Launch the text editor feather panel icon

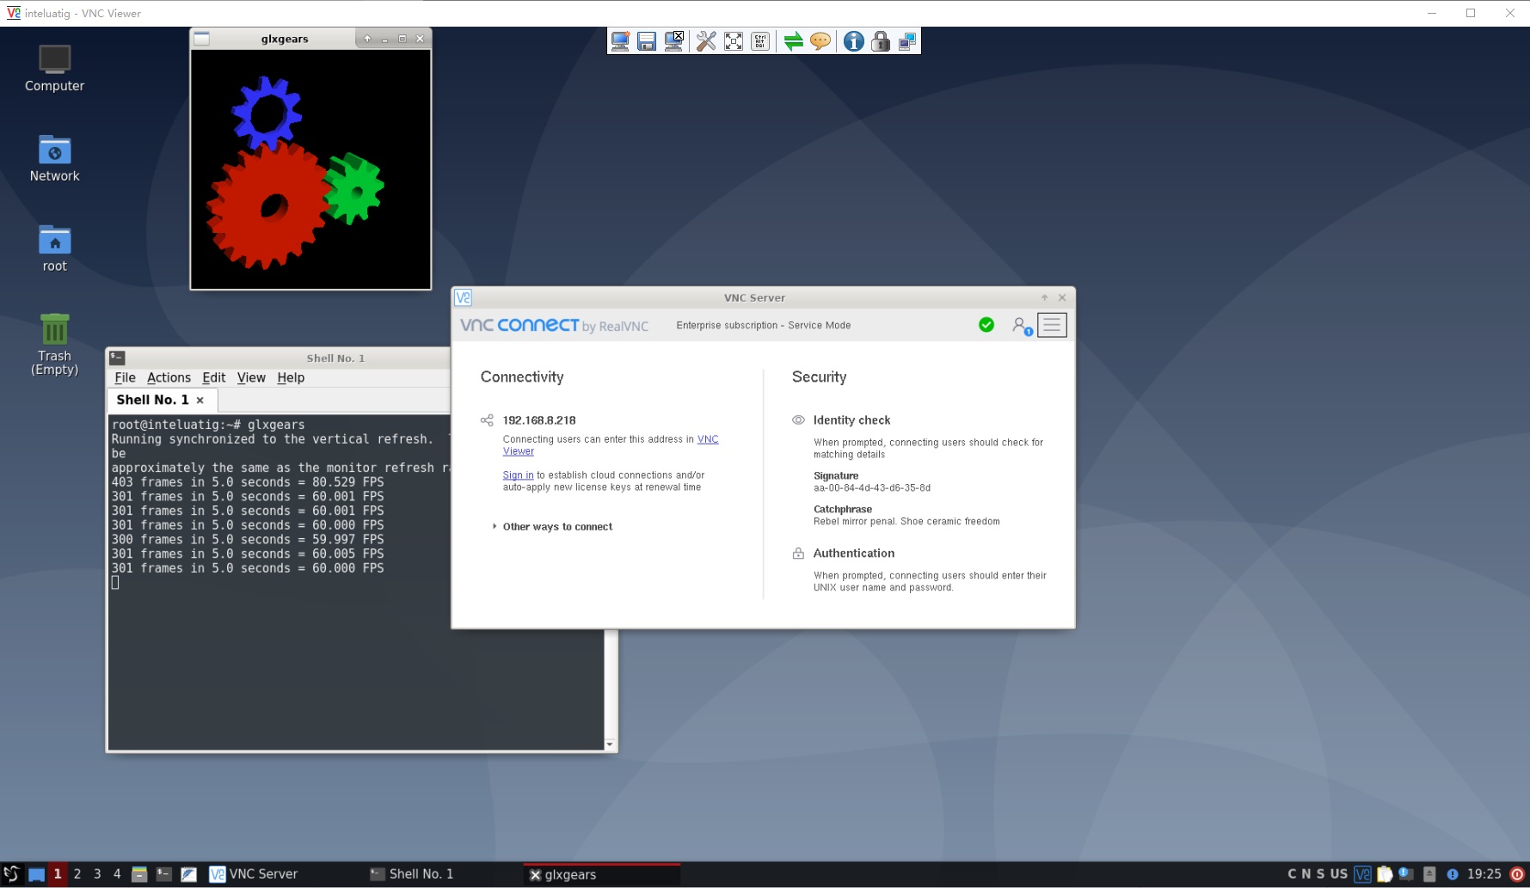point(188,874)
